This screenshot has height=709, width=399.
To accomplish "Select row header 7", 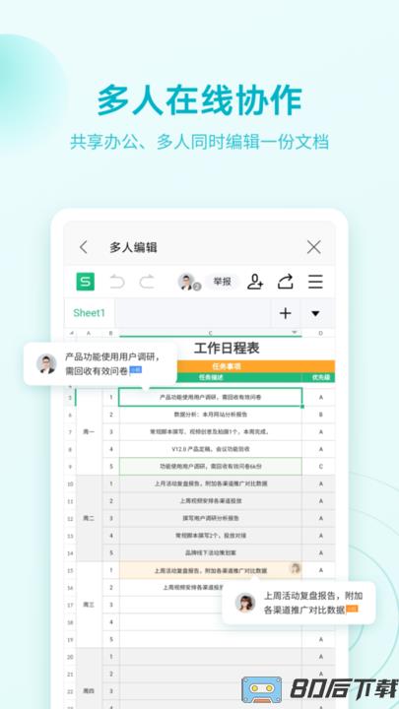I will [70, 432].
